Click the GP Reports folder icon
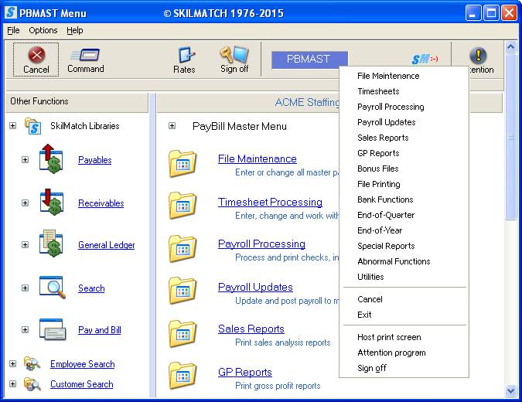This screenshot has width=522, height=402. point(183,376)
